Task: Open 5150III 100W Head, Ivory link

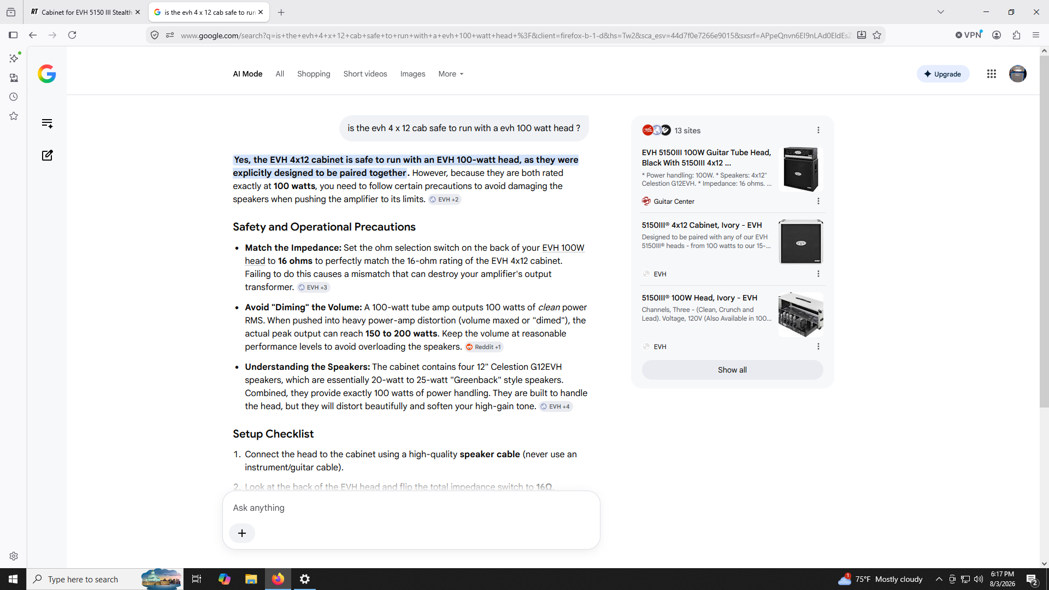Action: (x=699, y=298)
